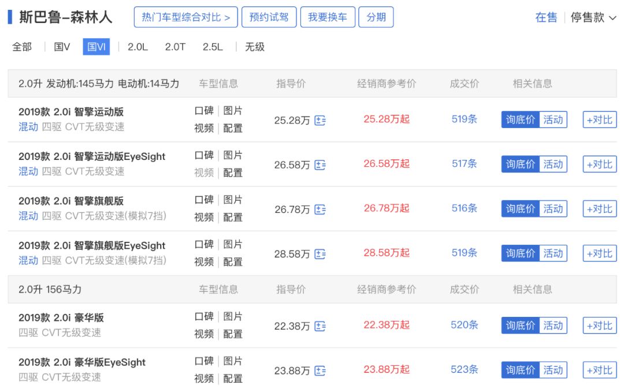Open 2019款 2.0i 豪华版EyeSight link

[81, 362]
